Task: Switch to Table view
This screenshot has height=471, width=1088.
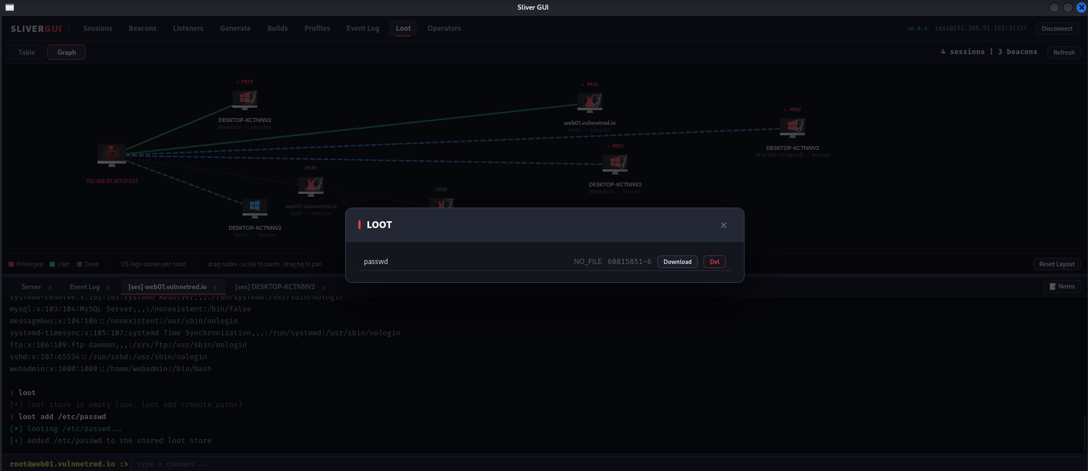Action: [x=26, y=52]
